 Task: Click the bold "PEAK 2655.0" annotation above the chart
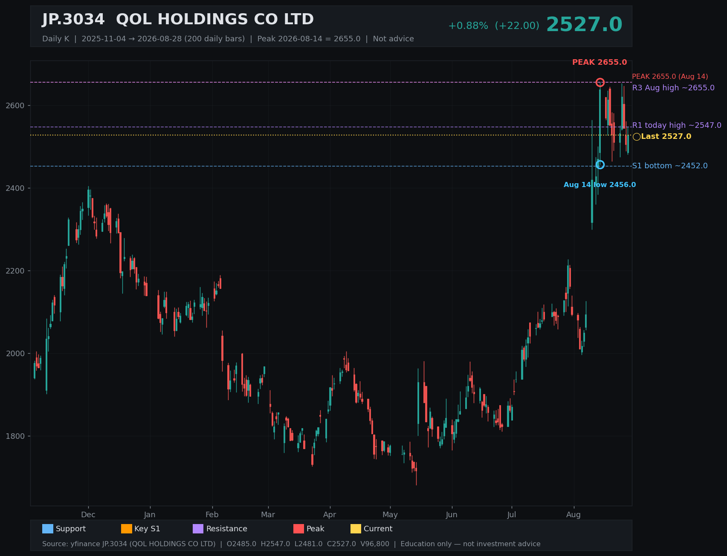pyautogui.click(x=600, y=62)
